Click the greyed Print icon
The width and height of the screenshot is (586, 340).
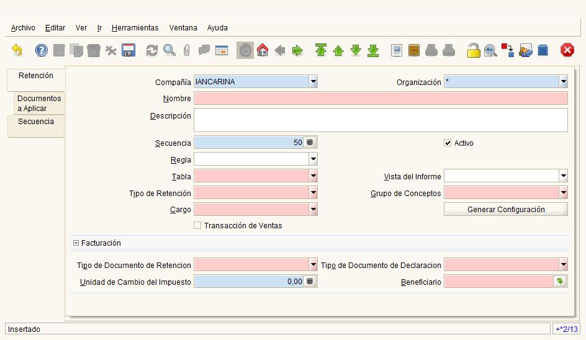(449, 50)
